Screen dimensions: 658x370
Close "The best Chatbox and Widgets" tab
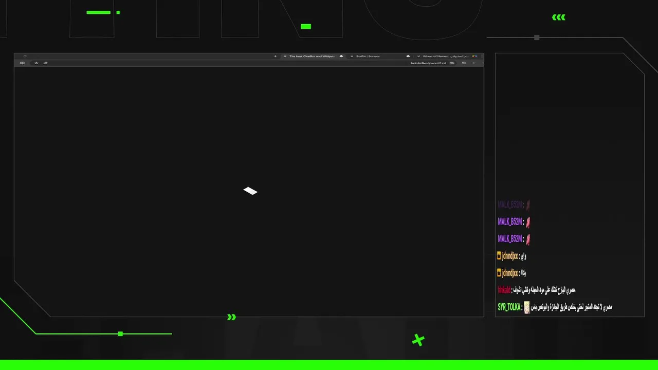285,57
